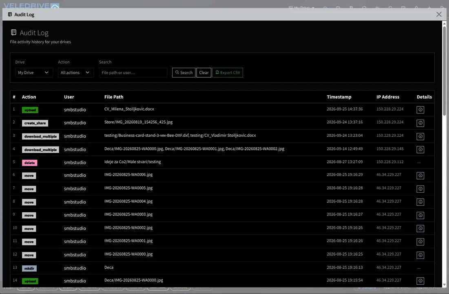
Task: View details of row 4 download_multiple
Action: click(x=420, y=149)
